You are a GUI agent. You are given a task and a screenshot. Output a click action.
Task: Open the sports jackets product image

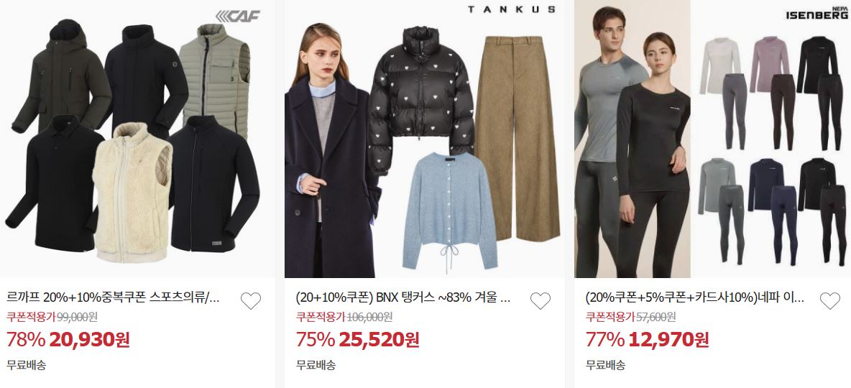click(x=138, y=139)
